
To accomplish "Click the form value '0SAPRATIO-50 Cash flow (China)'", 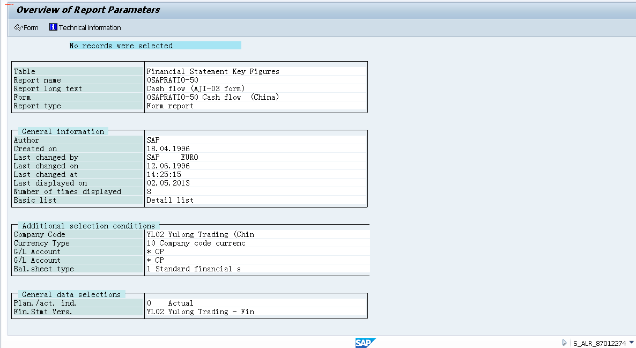I will [x=212, y=97].
